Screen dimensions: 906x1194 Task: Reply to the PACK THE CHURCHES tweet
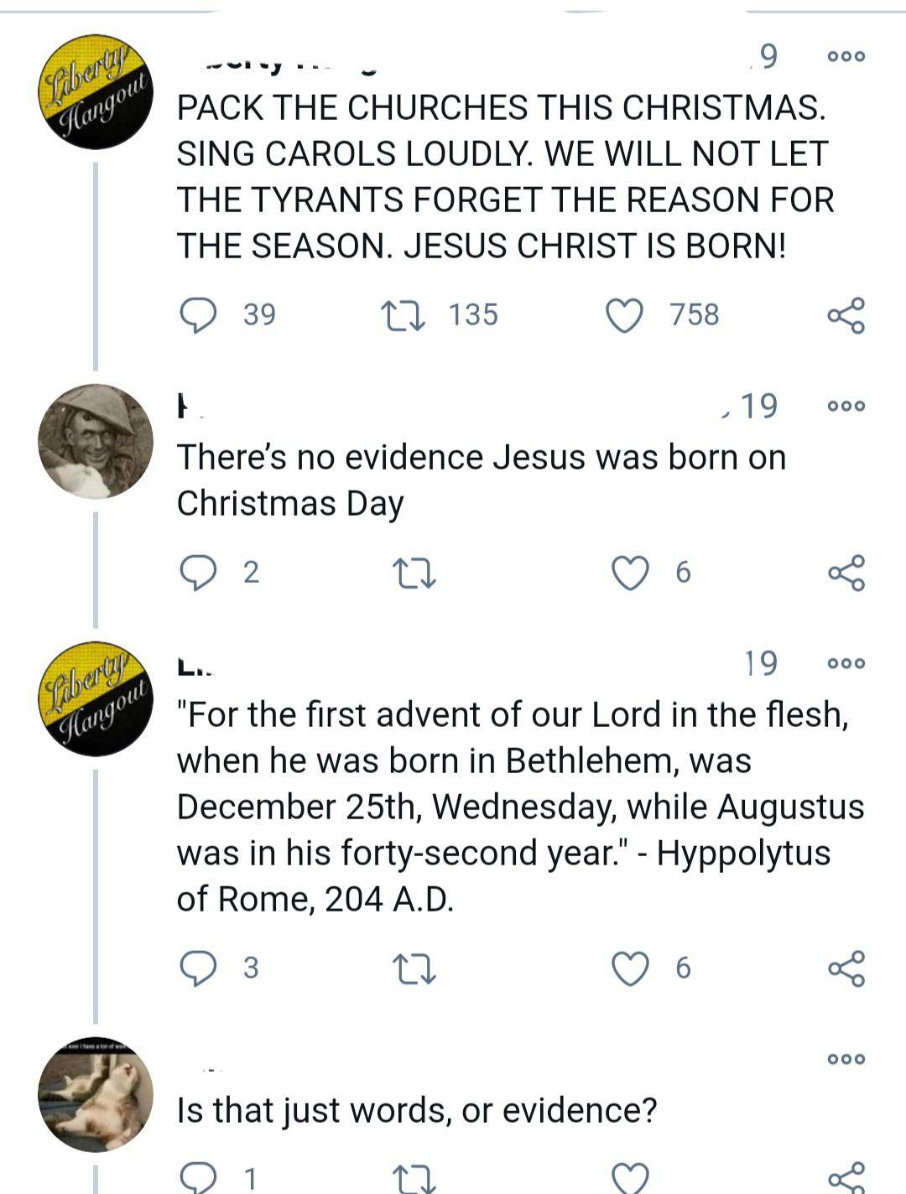199,314
